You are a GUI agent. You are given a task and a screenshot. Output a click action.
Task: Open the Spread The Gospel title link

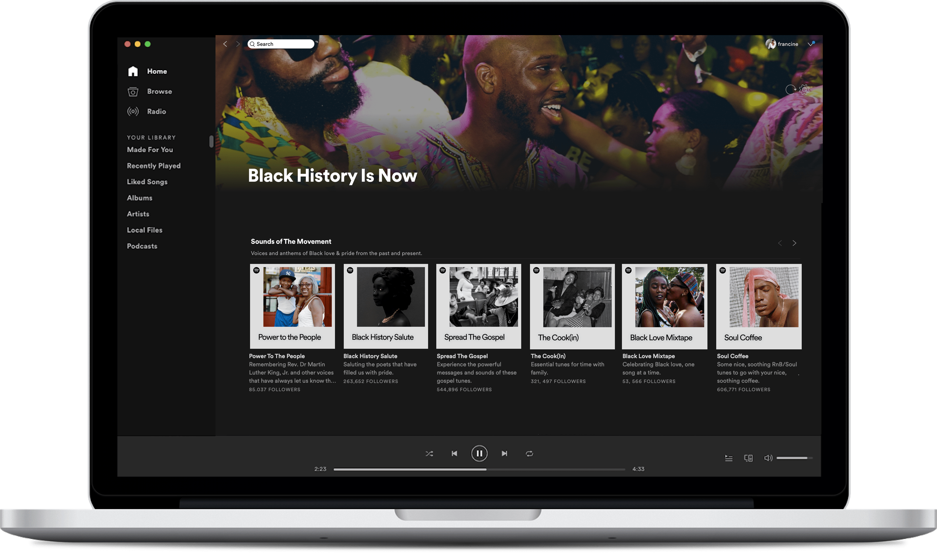(x=462, y=356)
